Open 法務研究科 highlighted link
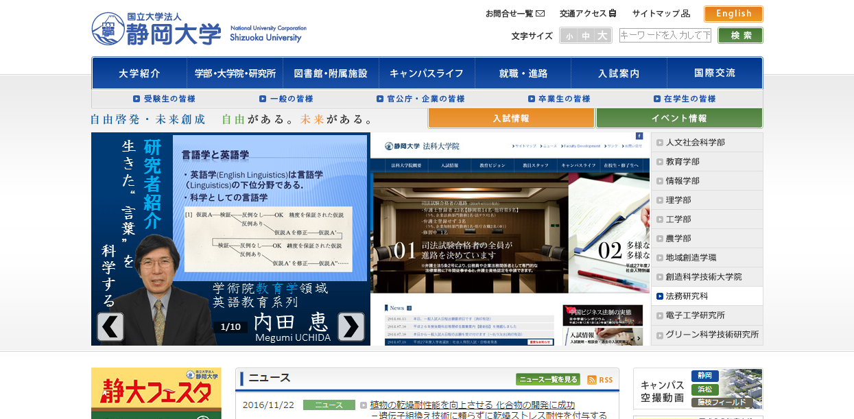854x419 pixels. coord(707,296)
